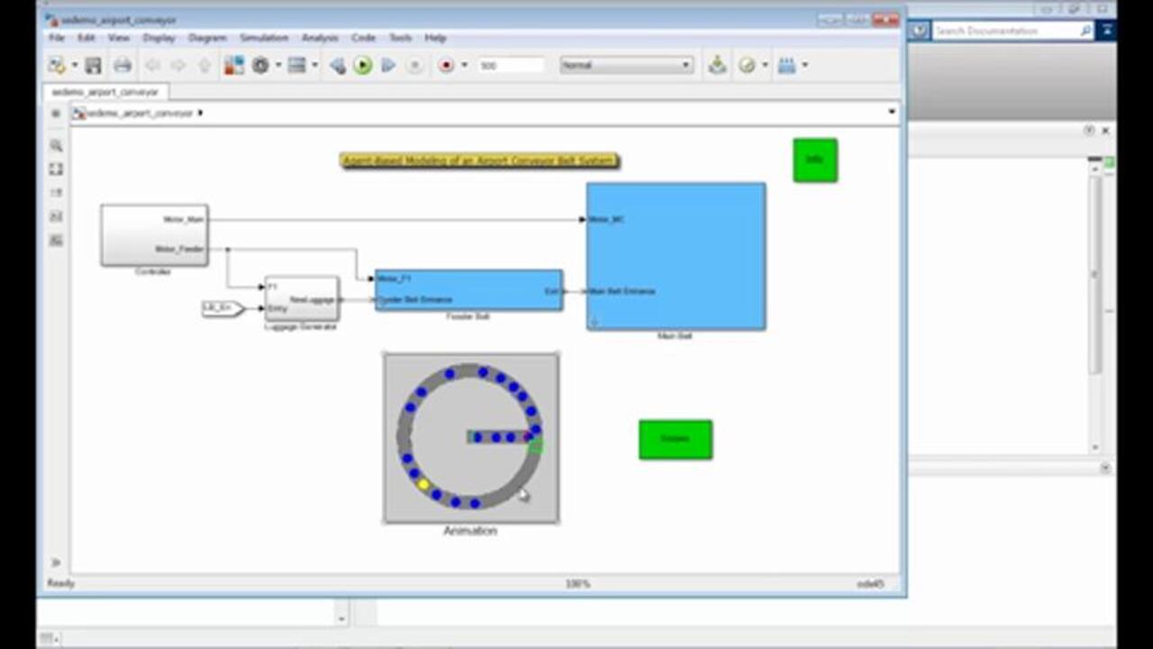Viewport: 1153px width, 649px height.
Task: Expand the Model Advisor dropdown arrow
Action: click(x=765, y=66)
